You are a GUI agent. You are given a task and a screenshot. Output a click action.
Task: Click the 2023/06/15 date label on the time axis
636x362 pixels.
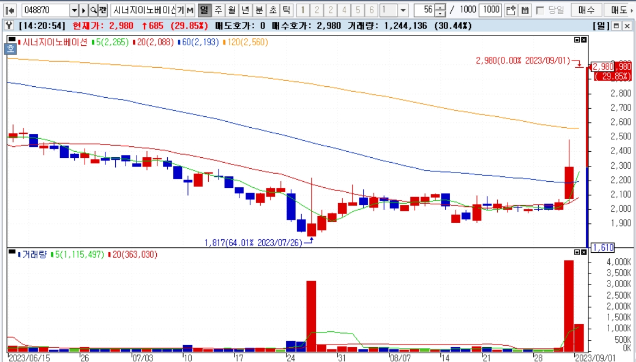(x=29, y=358)
